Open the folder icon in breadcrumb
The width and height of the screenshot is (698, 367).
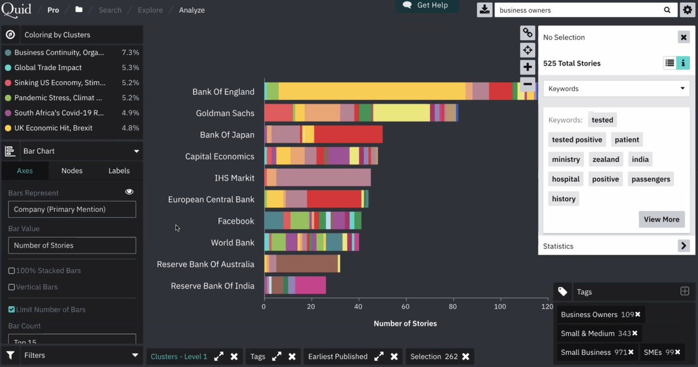click(79, 10)
